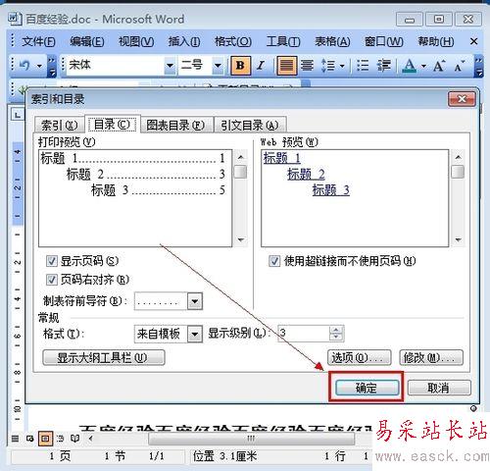Close the document with menu bar X
490x471 pixels.
coord(474,41)
